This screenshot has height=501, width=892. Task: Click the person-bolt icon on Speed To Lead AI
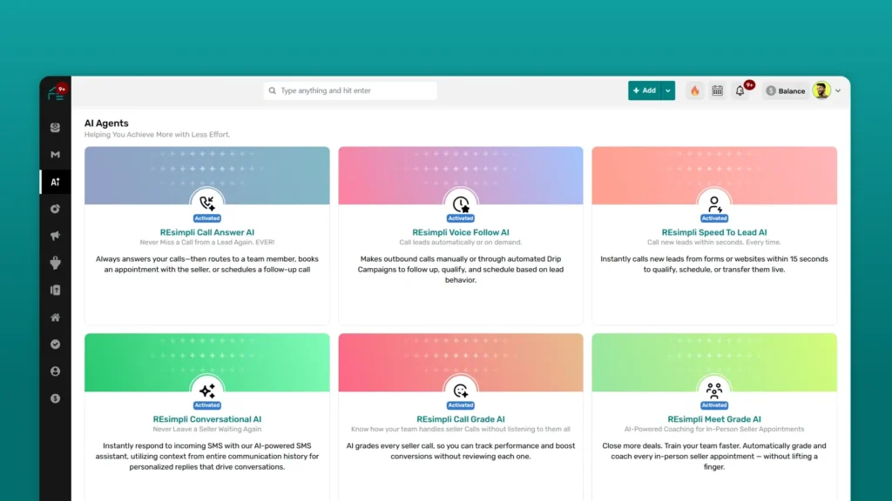714,204
